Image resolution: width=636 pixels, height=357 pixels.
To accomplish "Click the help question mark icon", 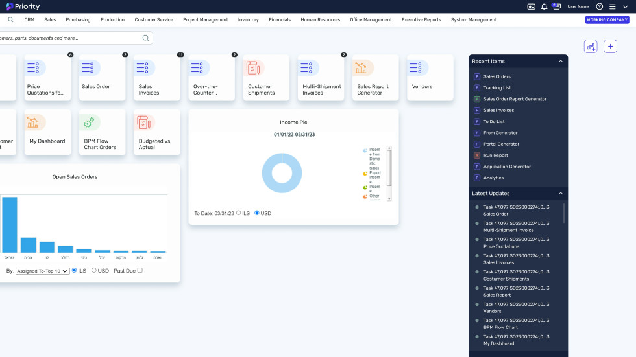I will (599, 6).
